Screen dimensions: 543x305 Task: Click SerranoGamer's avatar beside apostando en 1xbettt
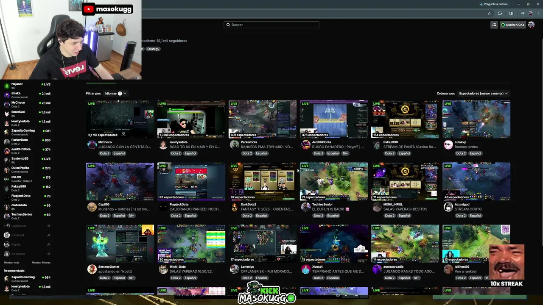tap(92, 269)
